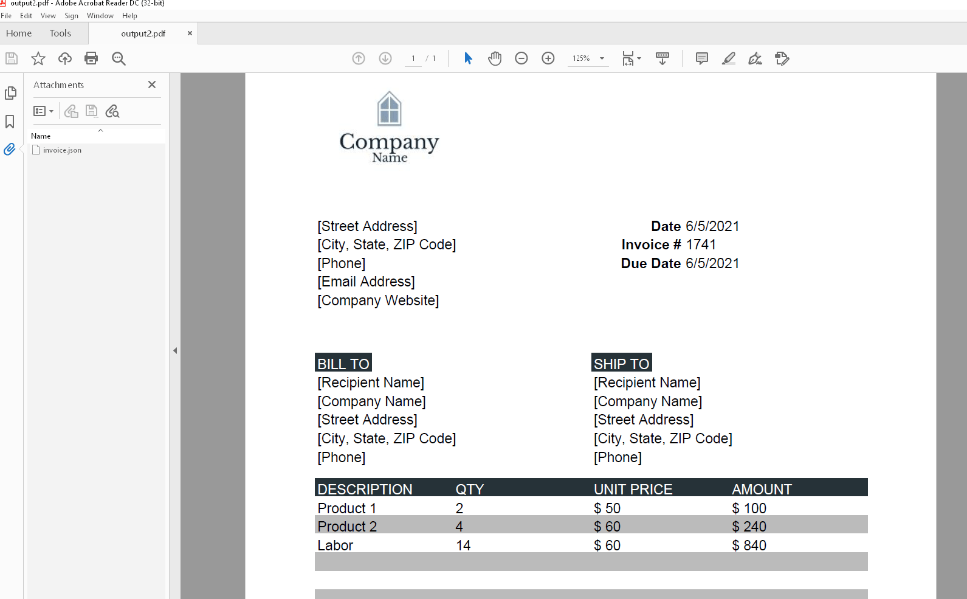The height and width of the screenshot is (599, 967).
Task: Open the Sign menu
Action: tap(72, 16)
